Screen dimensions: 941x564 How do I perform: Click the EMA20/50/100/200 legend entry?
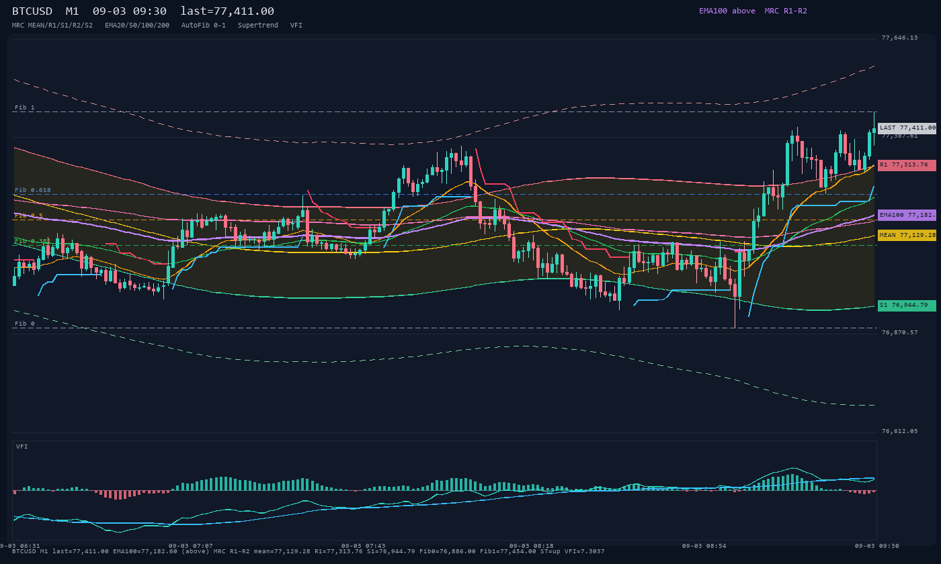coord(137,26)
